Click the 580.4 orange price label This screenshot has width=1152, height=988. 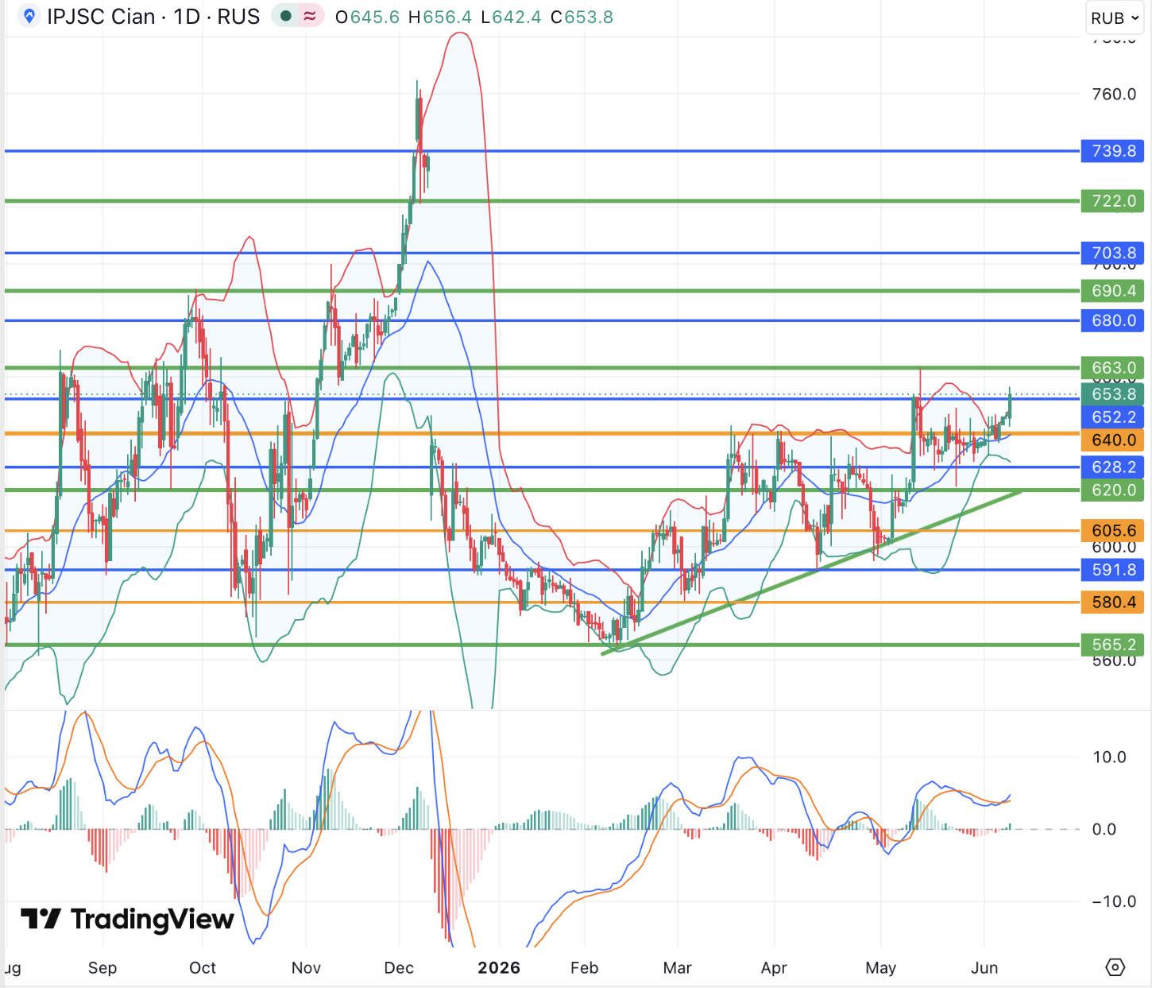pyautogui.click(x=1112, y=602)
